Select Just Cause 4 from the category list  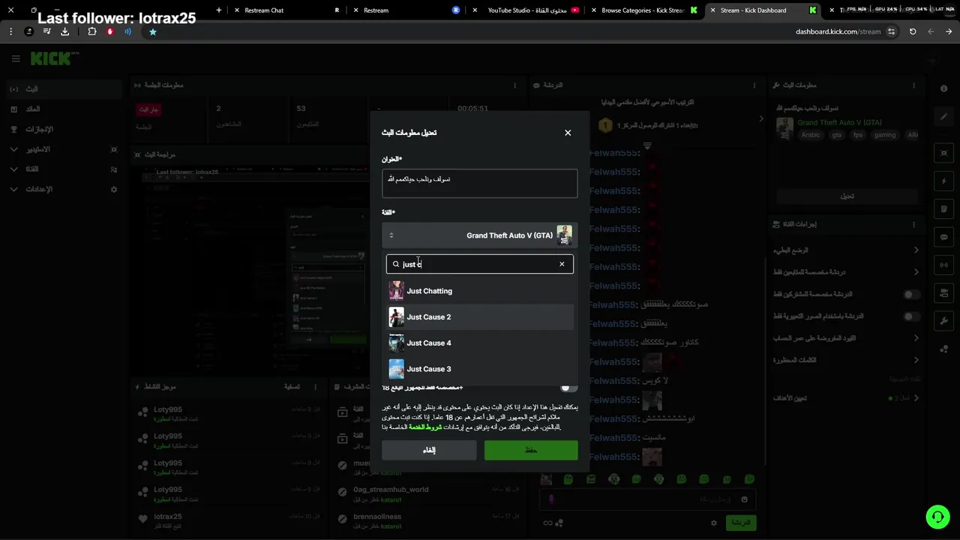[x=480, y=343]
